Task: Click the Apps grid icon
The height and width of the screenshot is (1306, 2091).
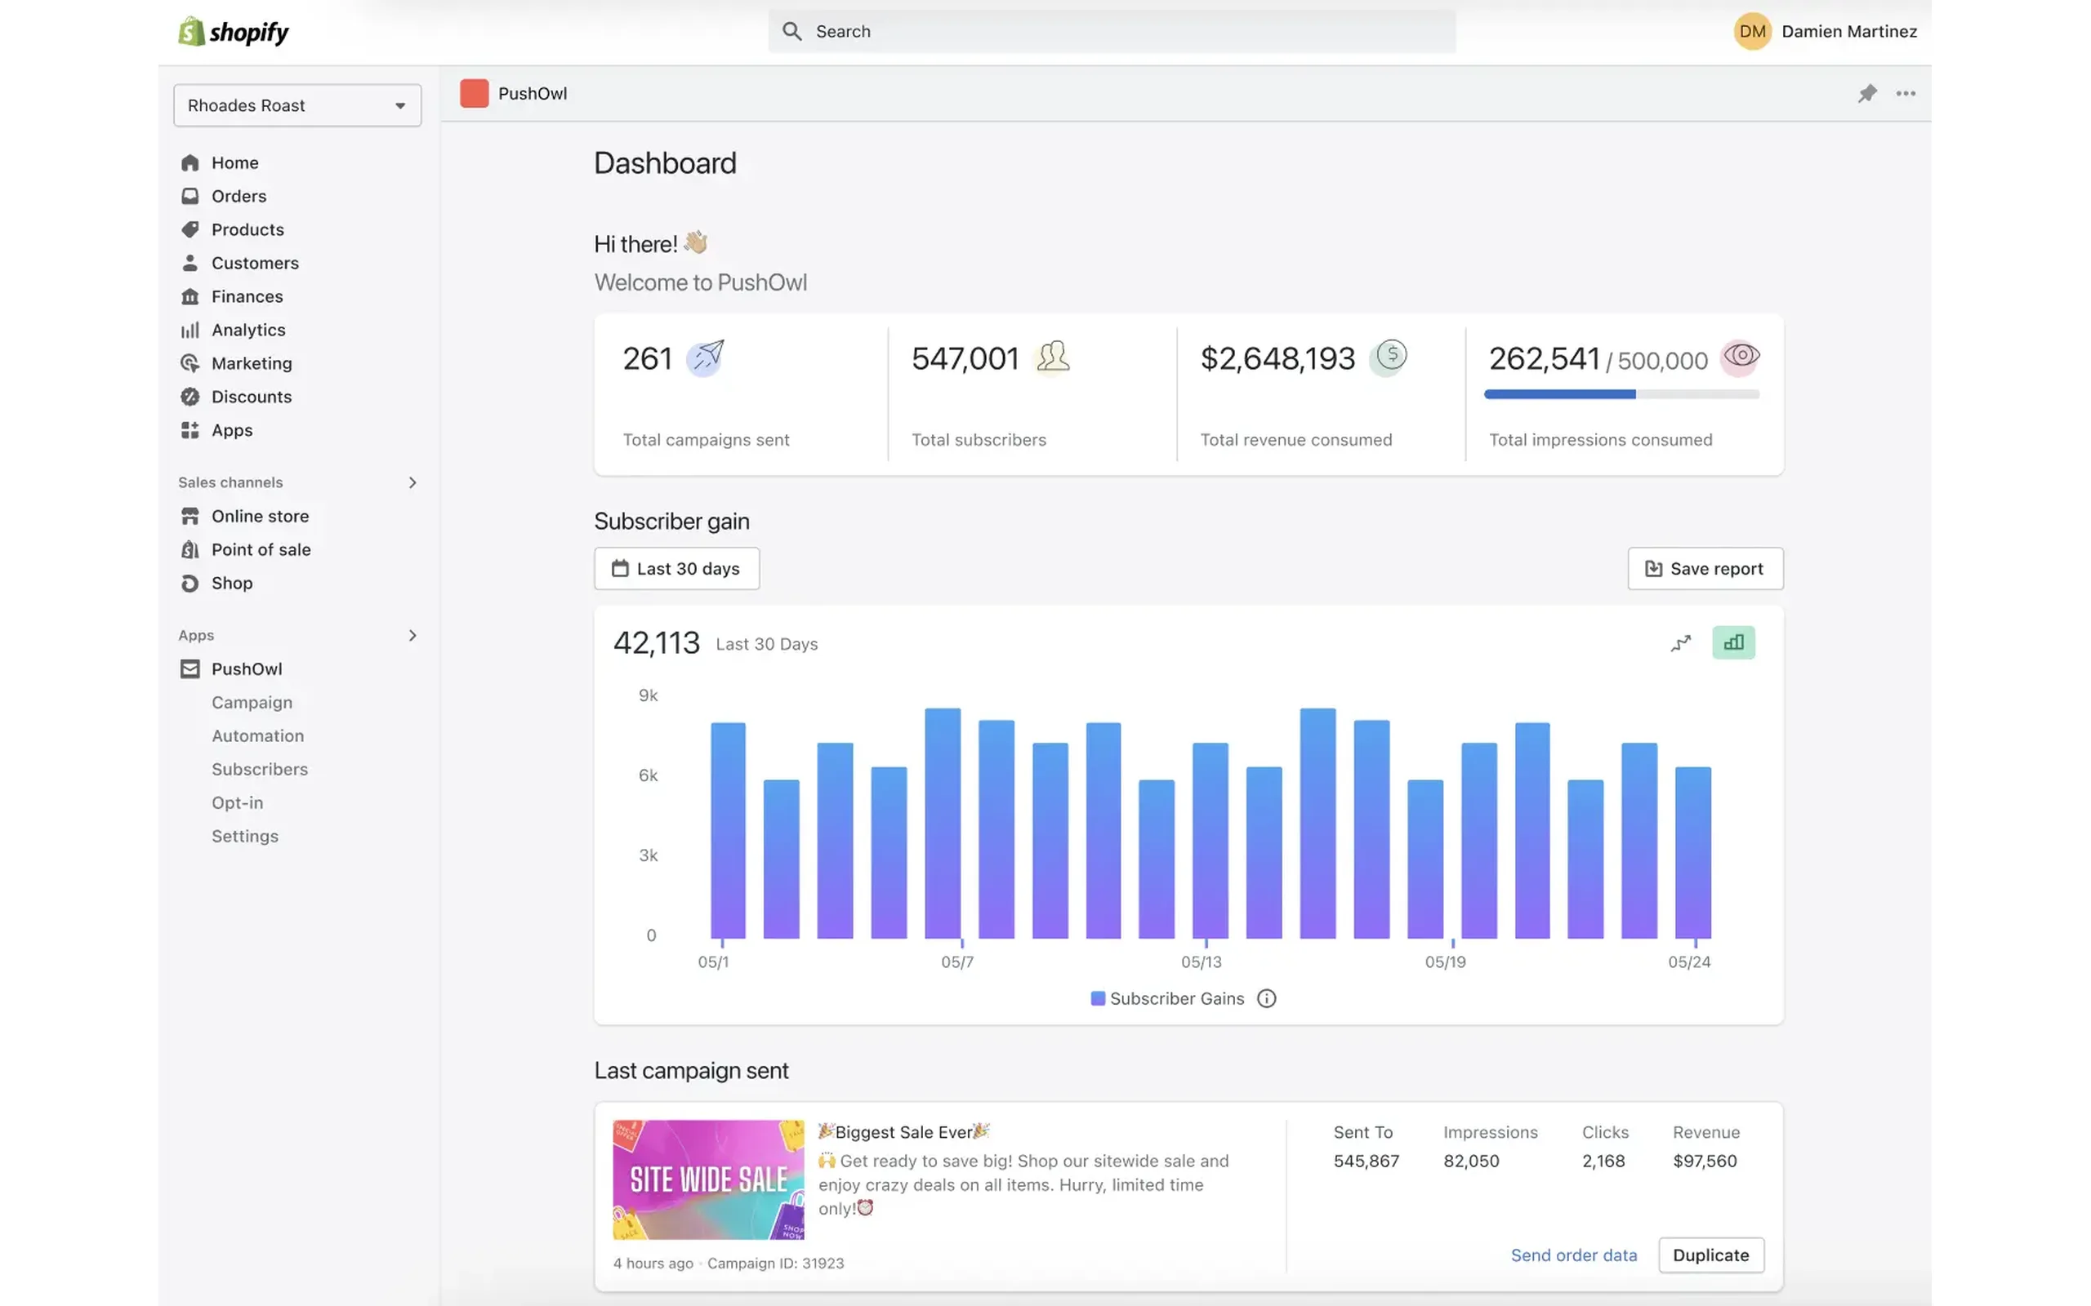Action: tap(190, 430)
